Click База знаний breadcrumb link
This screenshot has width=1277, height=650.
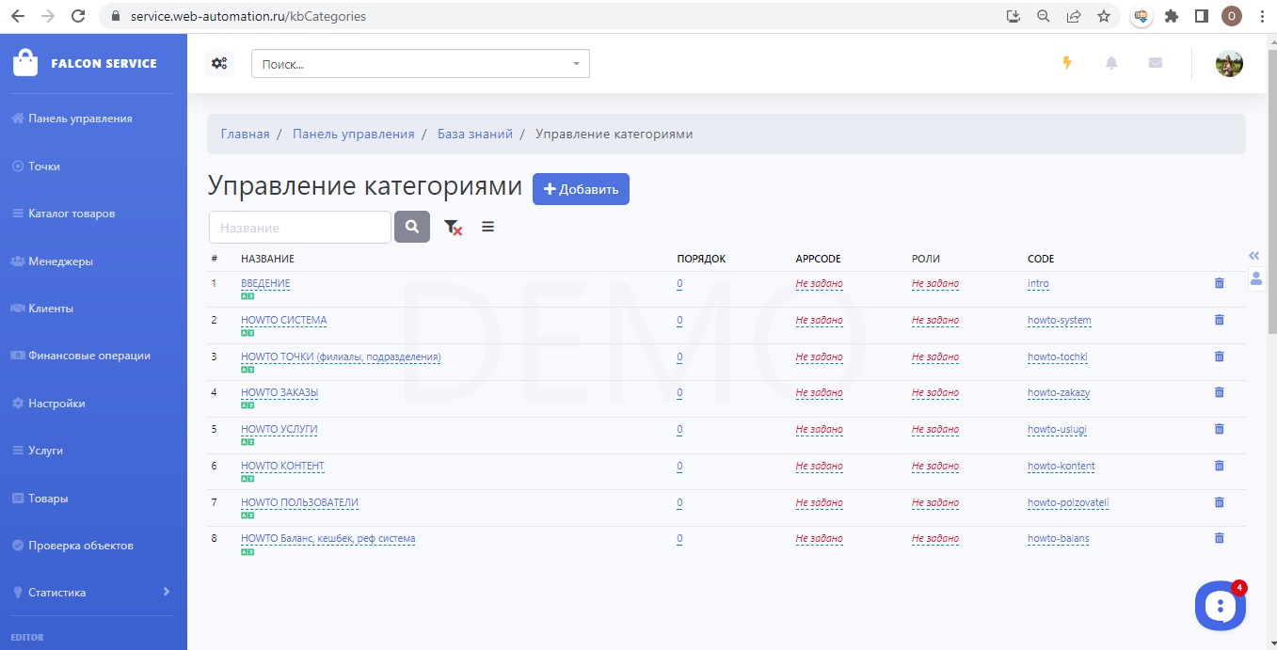(474, 135)
